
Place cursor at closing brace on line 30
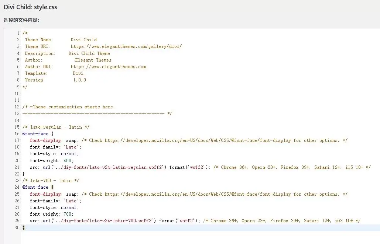tap(24, 227)
